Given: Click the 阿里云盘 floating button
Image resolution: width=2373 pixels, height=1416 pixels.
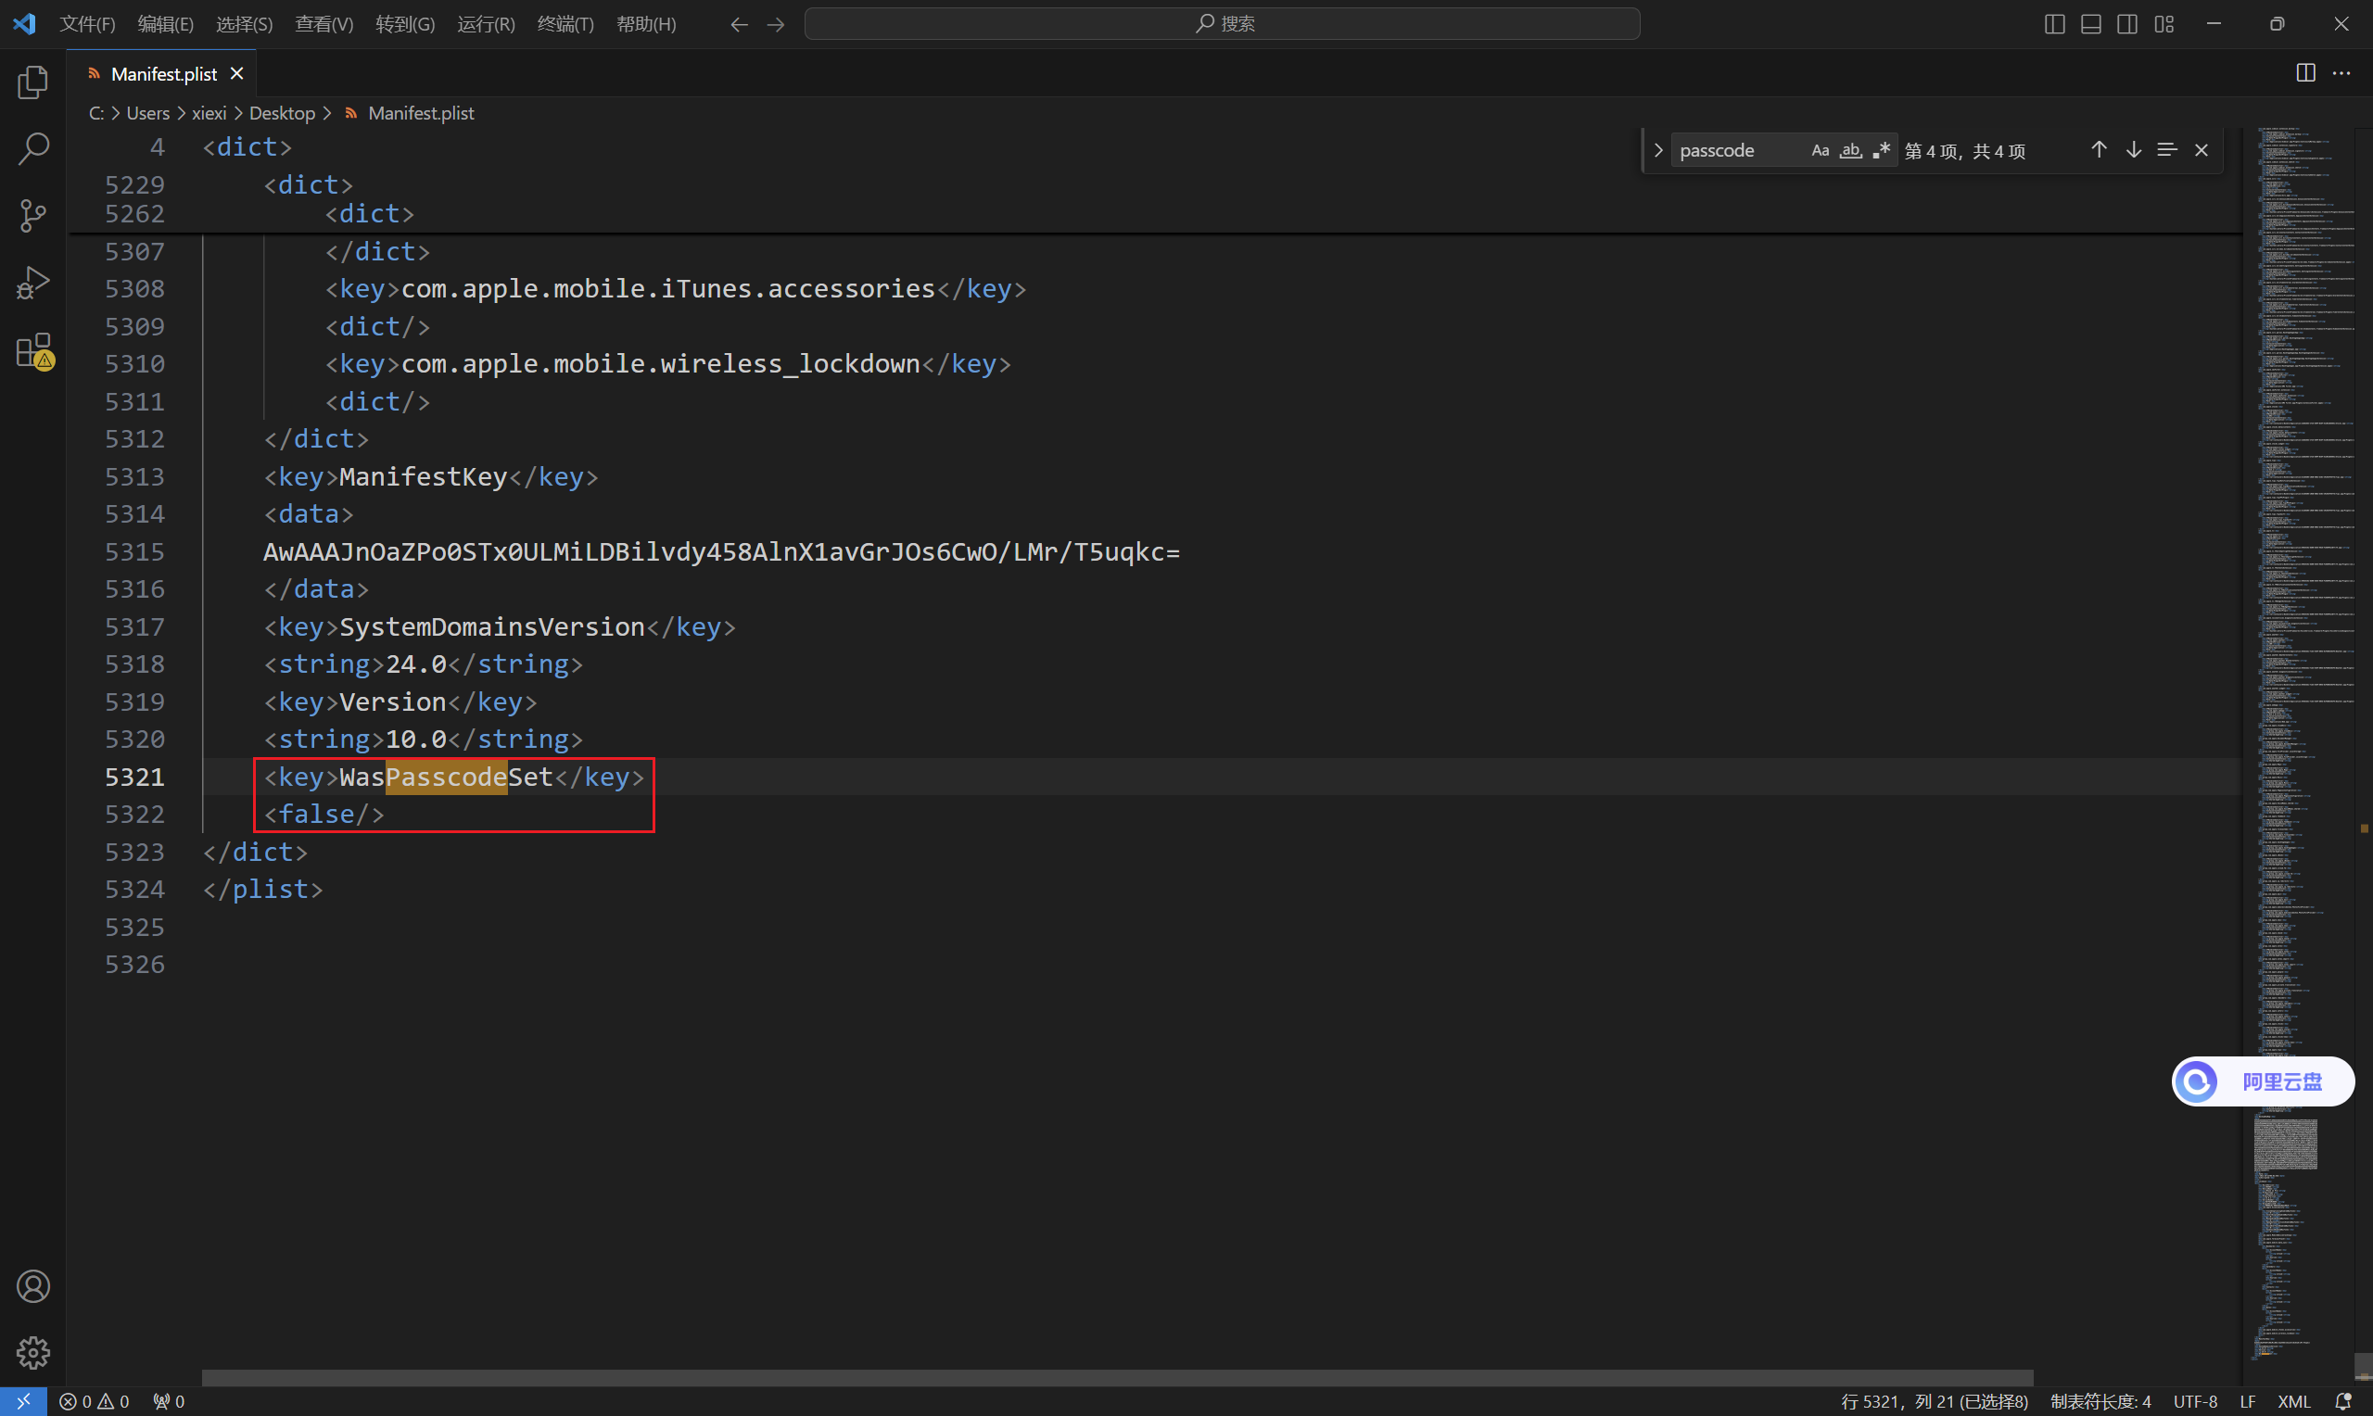Looking at the screenshot, I should (2263, 1081).
